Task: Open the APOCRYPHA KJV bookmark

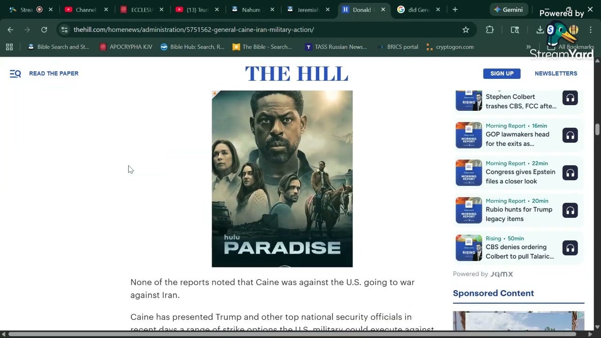Action: point(126,47)
